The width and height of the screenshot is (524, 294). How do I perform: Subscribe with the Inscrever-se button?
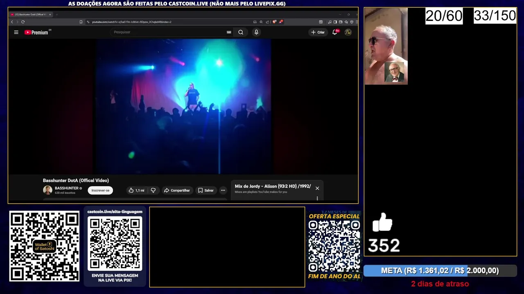click(x=100, y=190)
